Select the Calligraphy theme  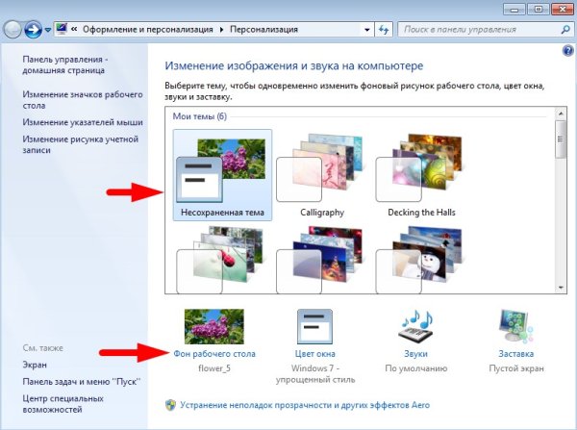(x=321, y=175)
